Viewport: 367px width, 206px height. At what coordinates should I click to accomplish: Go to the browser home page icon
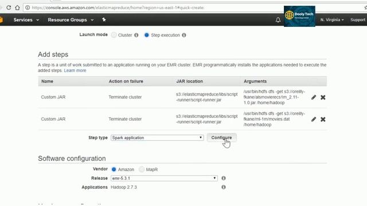pos(17,7)
